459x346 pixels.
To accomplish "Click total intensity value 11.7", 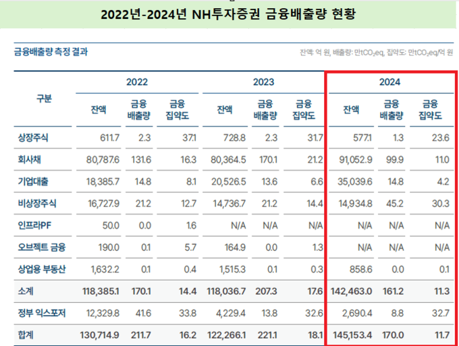I will (442, 335).
